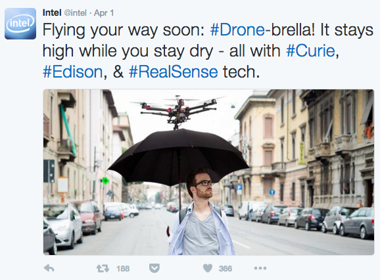The width and height of the screenshot is (380, 280).
Task: Click the green pharmacy cross in the photo
Action: pyautogui.click(x=105, y=181)
